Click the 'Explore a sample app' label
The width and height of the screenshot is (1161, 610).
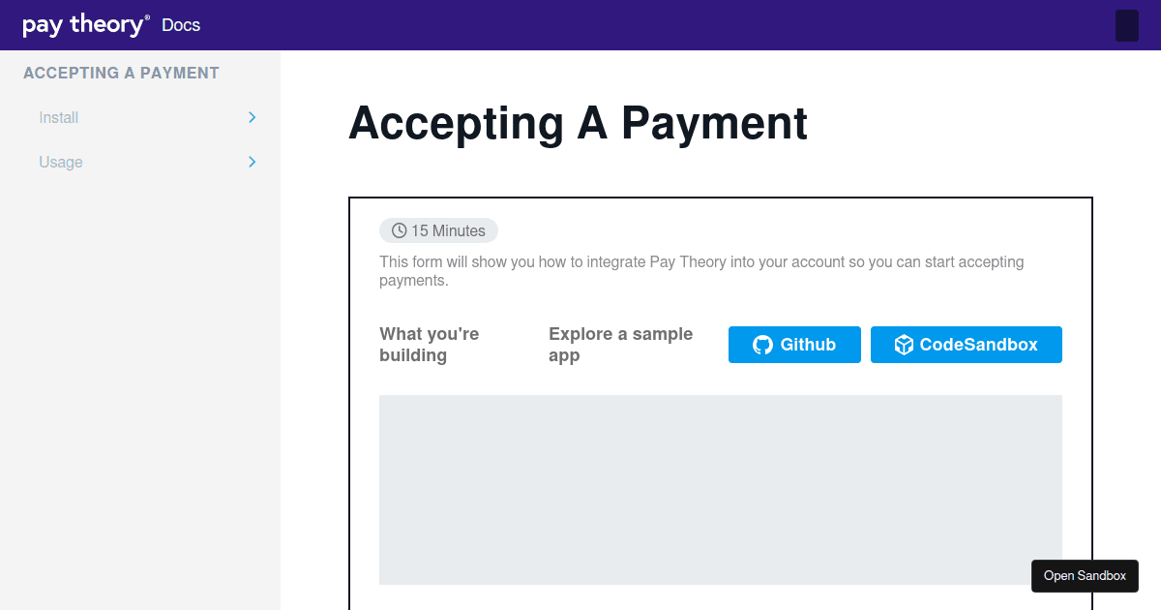click(620, 344)
